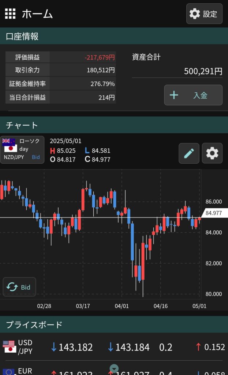The image size is (228, 375).
Task: Expand the small teal dropdown arrow
Action: click(x=114, y=369)
